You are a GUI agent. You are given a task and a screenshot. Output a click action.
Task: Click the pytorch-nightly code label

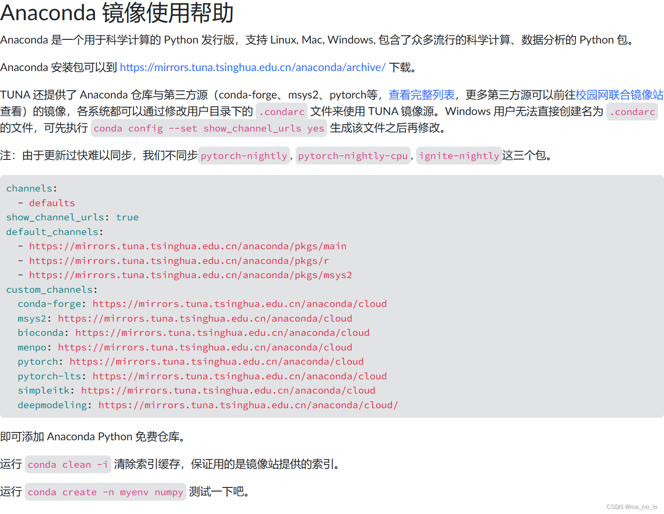click(x=244, y=156)
